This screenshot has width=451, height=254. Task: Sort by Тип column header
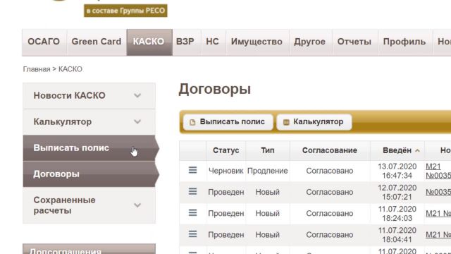268,150
